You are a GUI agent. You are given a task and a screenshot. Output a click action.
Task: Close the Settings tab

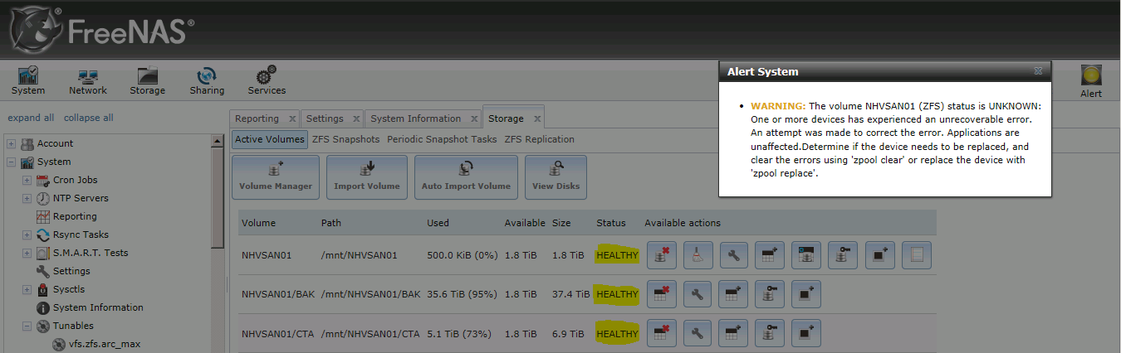point(355,119)
